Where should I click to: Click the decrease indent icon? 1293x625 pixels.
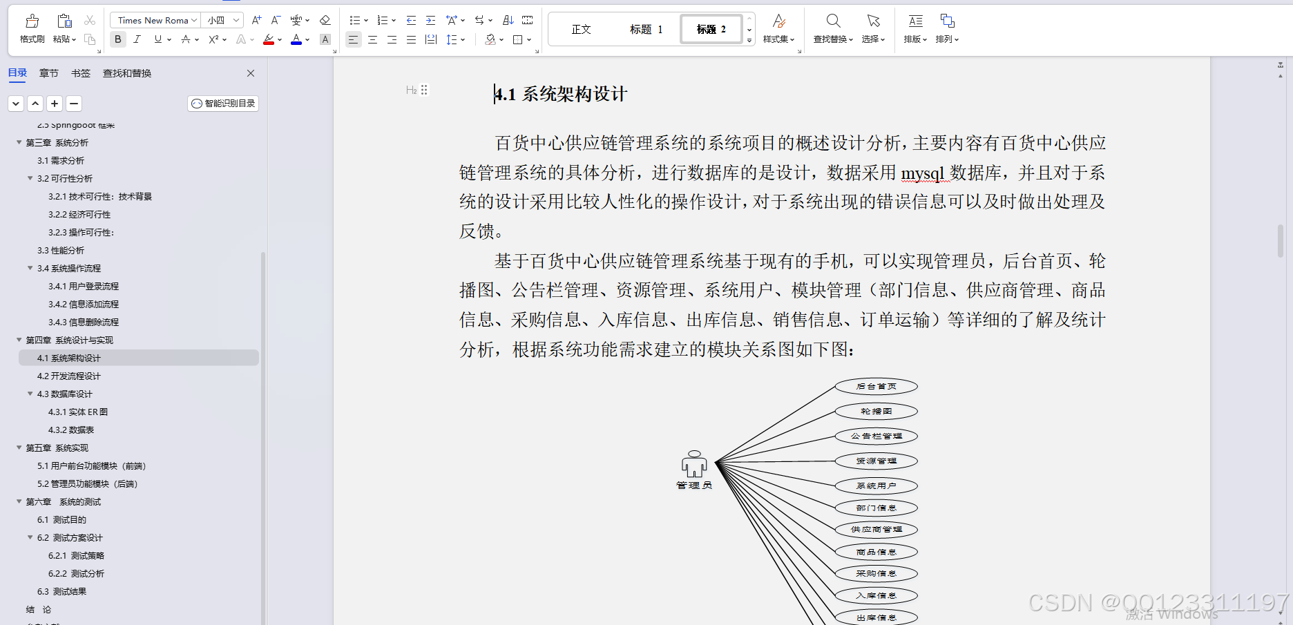(x=411, y=20)
